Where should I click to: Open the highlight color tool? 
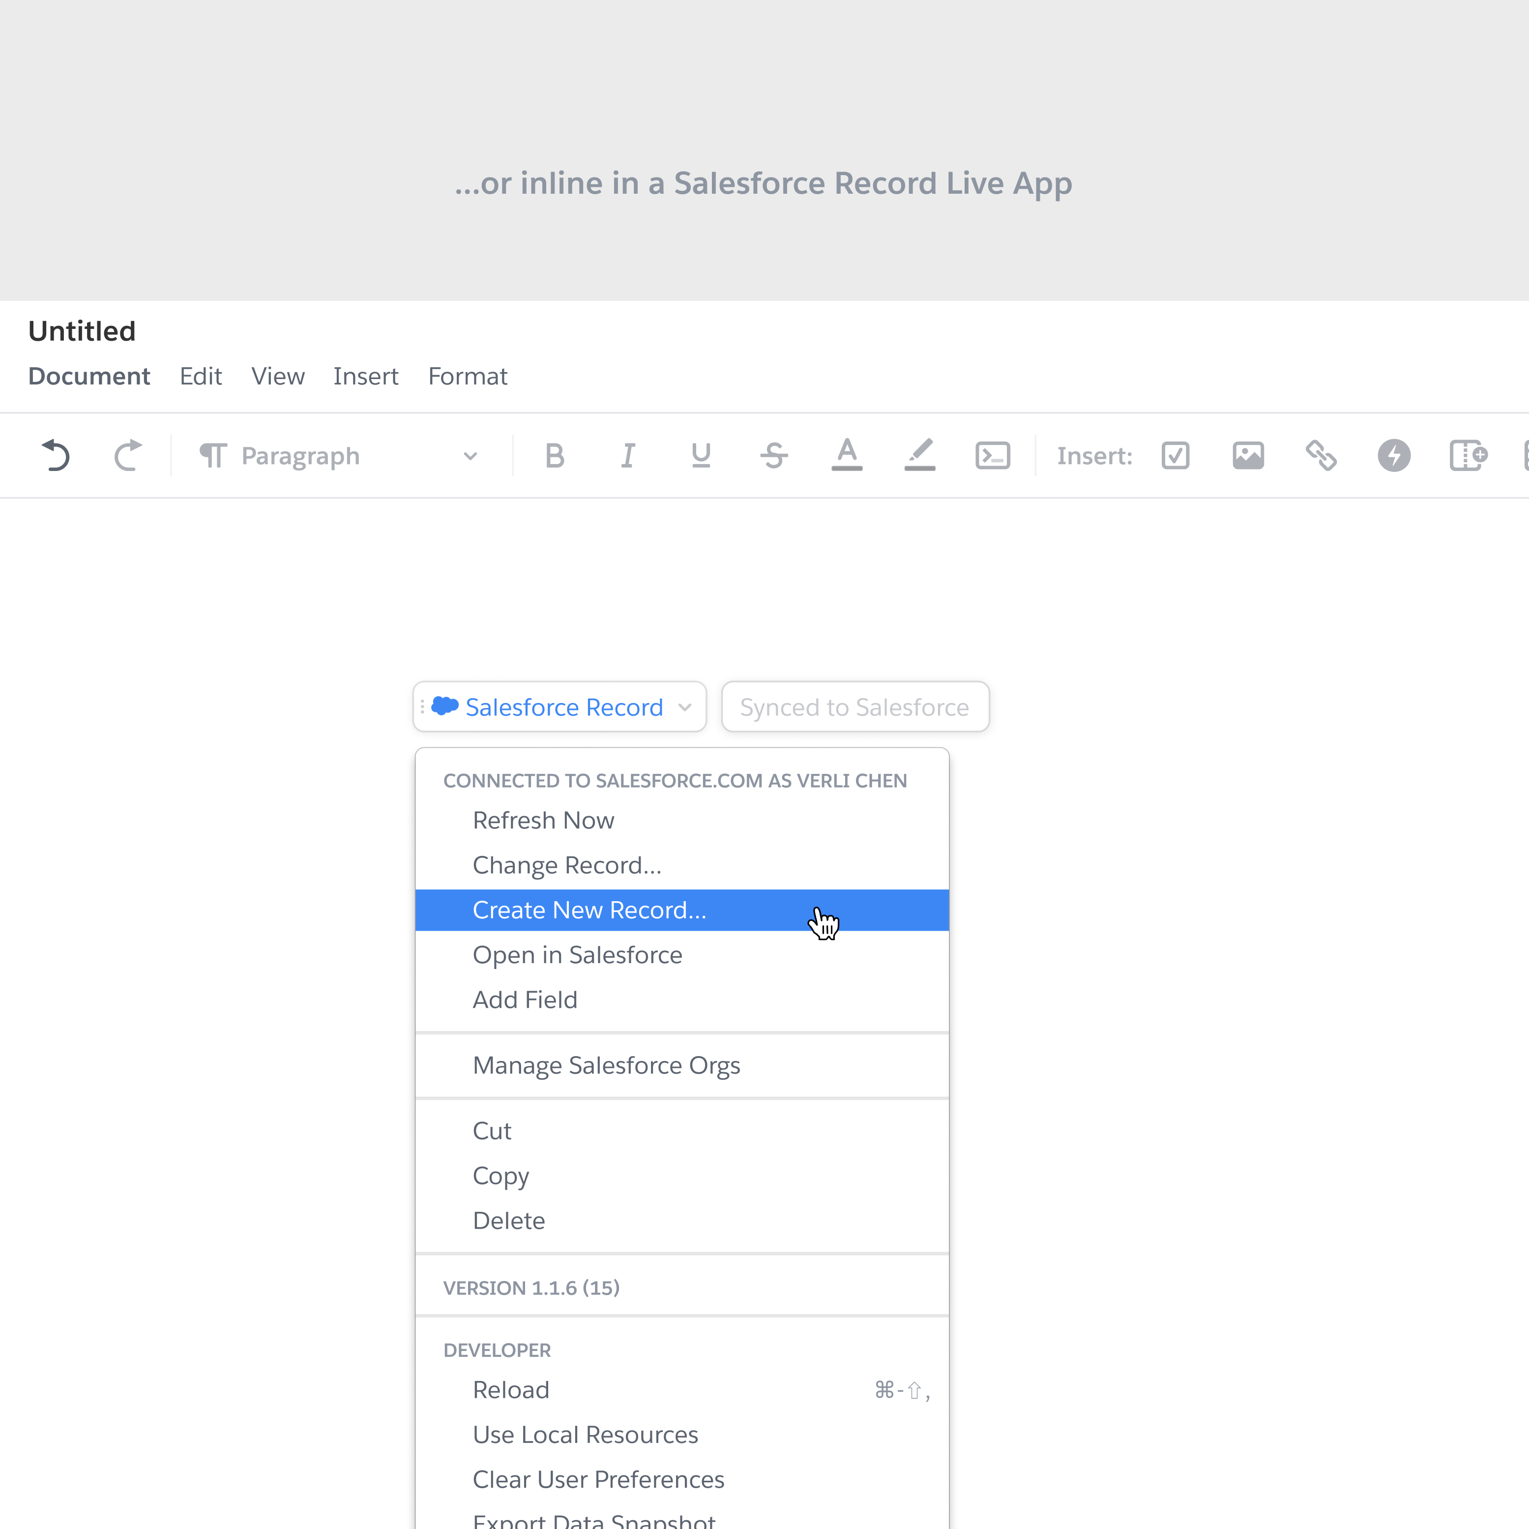point(920,455)
